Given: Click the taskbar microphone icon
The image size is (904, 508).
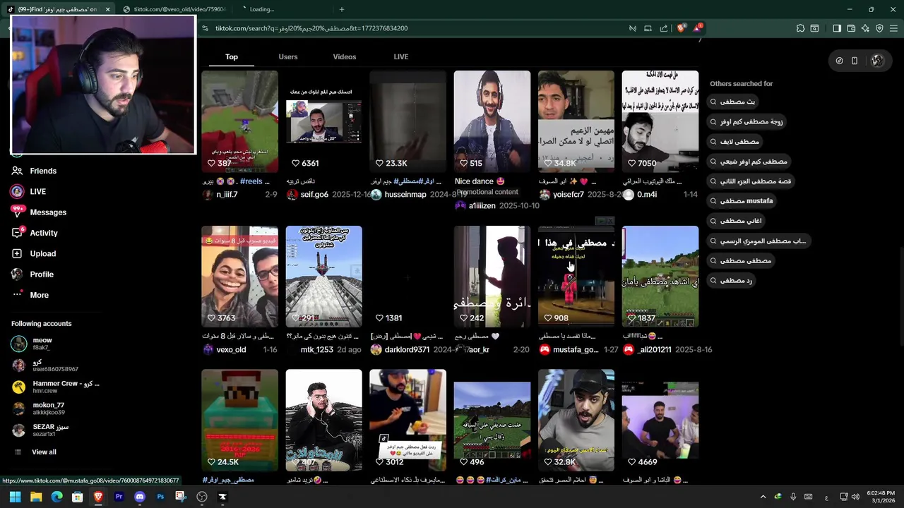Looking at the screenshot, I should (x=793, y=497).
